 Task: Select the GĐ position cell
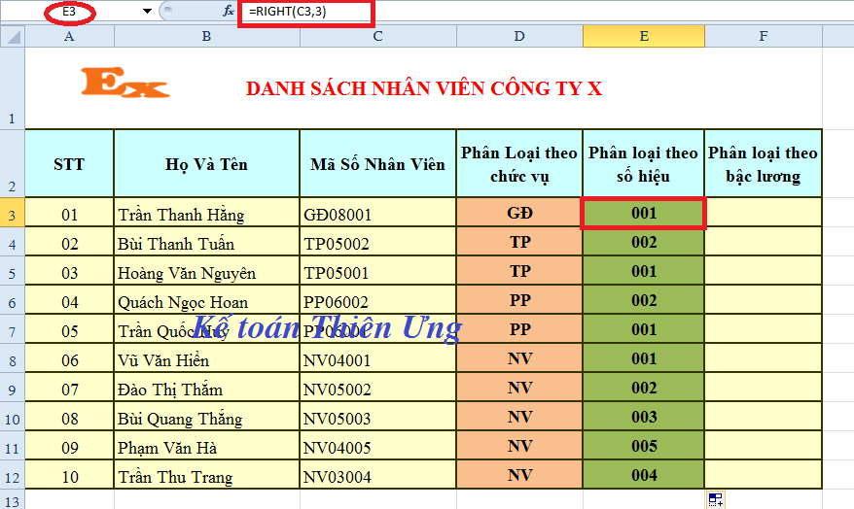[519, 212]
